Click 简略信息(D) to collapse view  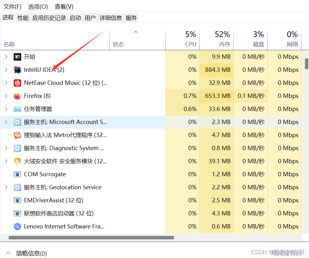point(27,253)
